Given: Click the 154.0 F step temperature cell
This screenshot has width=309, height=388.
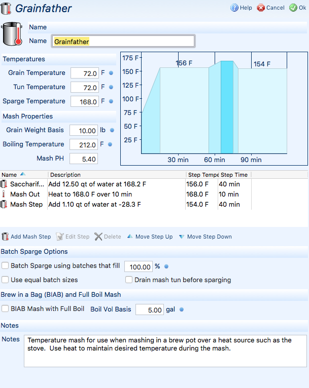Looking at the screenshot, I should [x=197, y=205].
